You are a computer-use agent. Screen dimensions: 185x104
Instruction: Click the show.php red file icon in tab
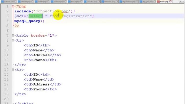(158, 1)
